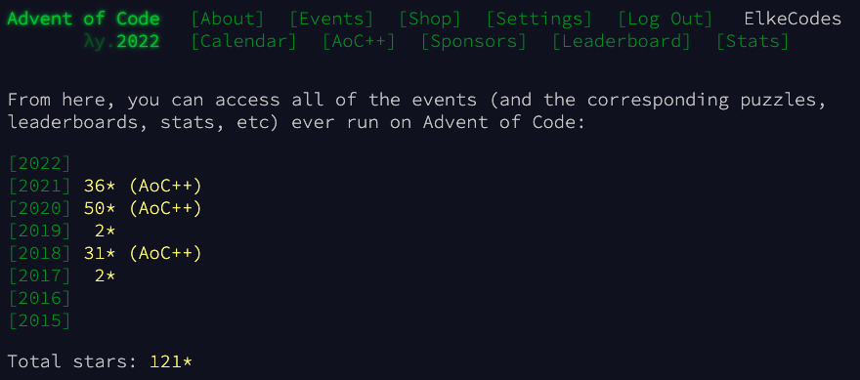Open the Shop link
Screen dimensions: 860x380
429,20
